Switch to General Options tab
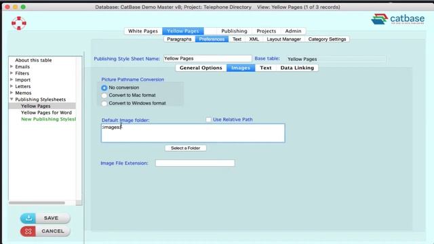434x244 pixels. tap(201, 68)
